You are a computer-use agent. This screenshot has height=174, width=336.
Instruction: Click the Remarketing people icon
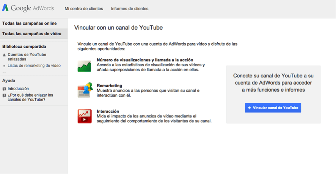[85, 90]
